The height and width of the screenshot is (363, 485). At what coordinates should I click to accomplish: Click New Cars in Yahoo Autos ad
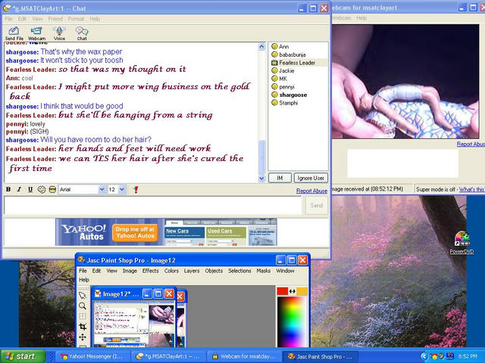(177, 231)
